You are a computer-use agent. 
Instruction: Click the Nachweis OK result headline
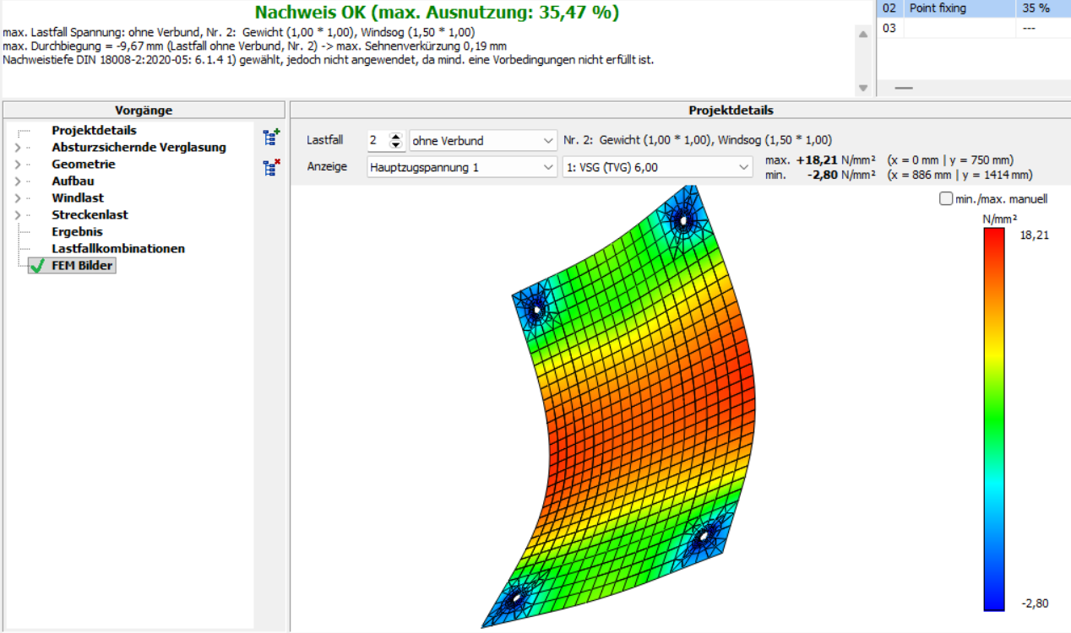[x=437, y=13]
